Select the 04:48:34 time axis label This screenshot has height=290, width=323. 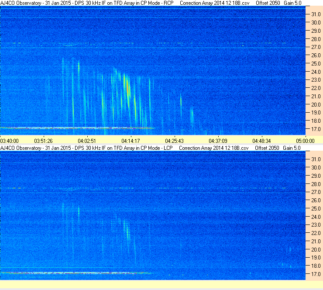[261, 141]
